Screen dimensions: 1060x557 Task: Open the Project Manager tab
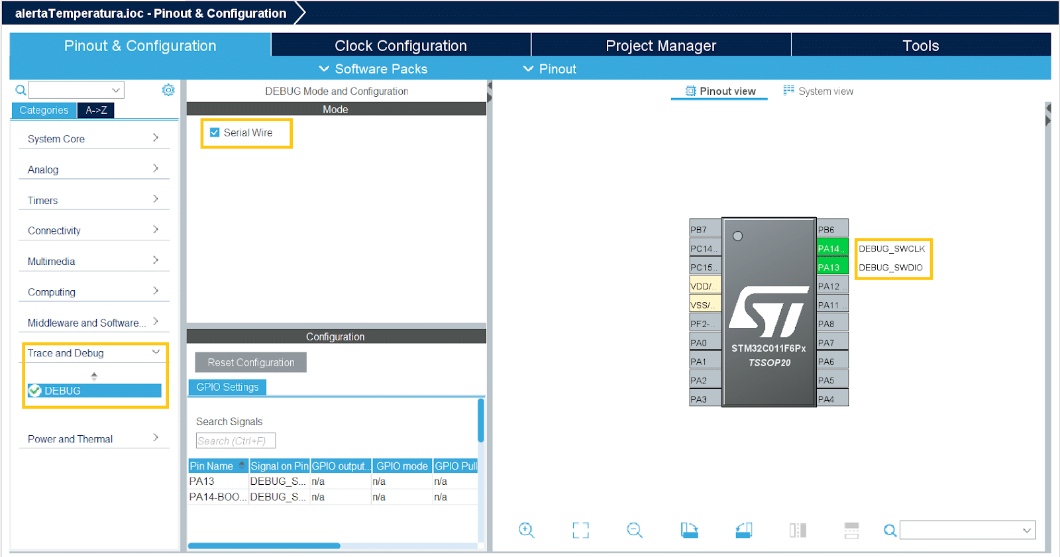661,46
